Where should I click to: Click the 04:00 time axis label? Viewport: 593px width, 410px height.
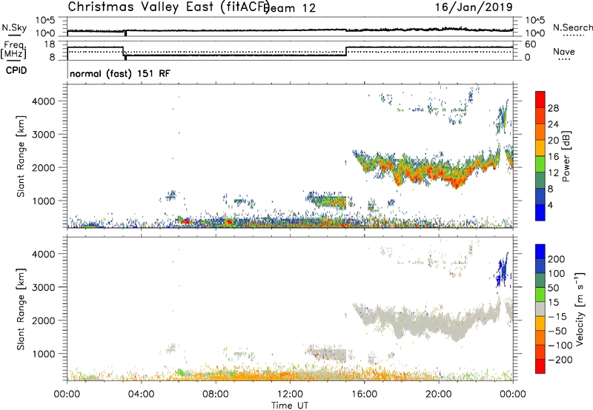click(x=141, y=394)
